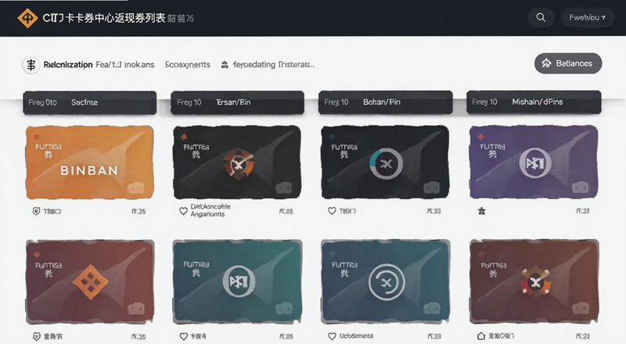Click the Ucbsimces label
Viewport: 626px width, 344px height.
pyautogui.click(x=356, y=336)
